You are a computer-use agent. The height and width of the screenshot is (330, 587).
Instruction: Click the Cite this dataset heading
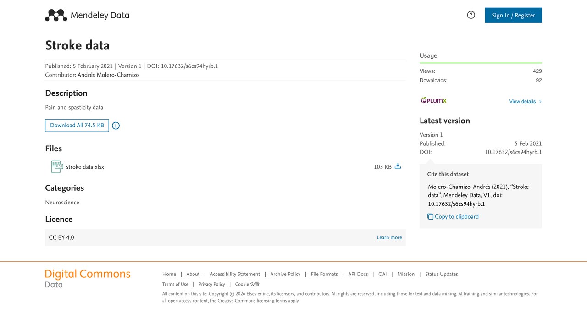(448, 174)
